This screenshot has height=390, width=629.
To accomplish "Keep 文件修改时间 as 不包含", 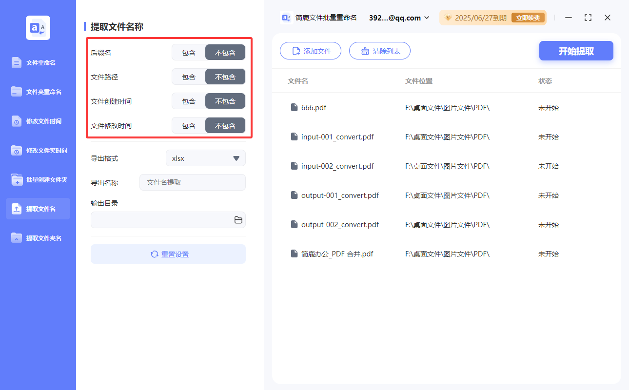I will (225, 125).
